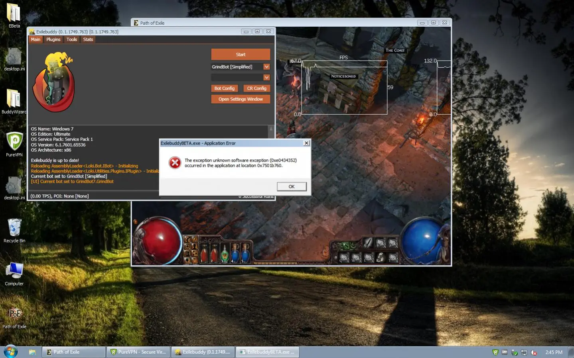Expand the empty dropdown below GrindBot
The image size is (574, 358).
[266, 78]
